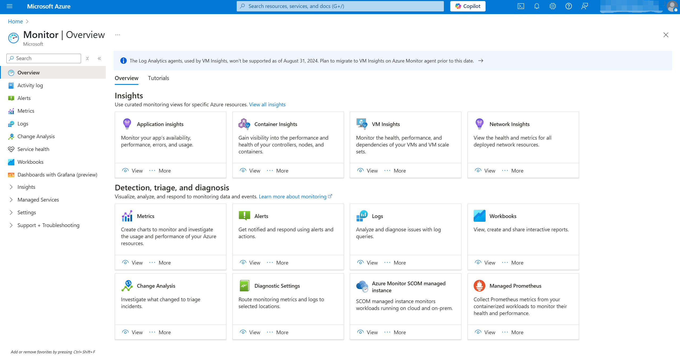
Task: Open Cloud Shell from the top bar
Action: pos(521,6)
